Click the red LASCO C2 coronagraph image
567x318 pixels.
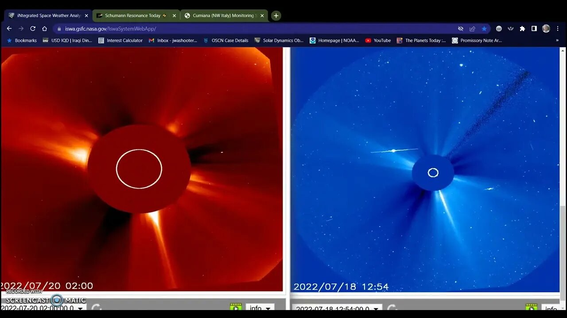pos(142,169)
